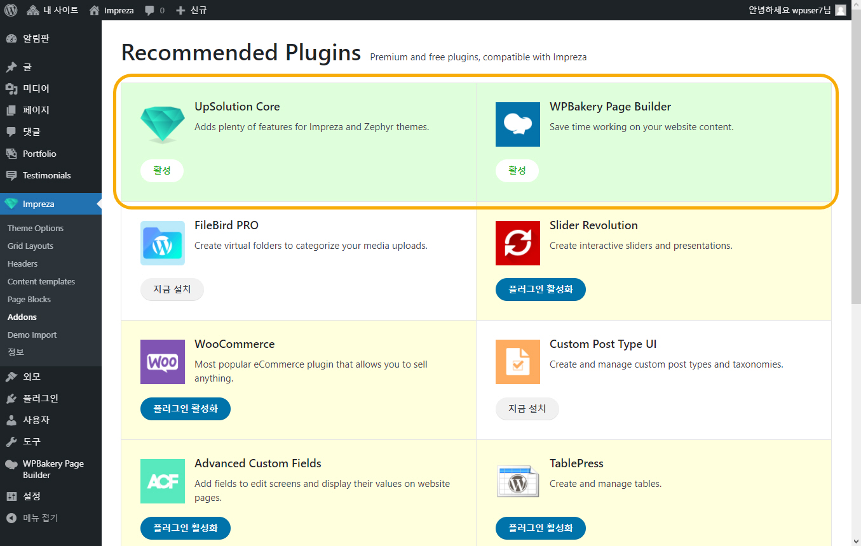861x546 pixels.
Task: Activate Slider Revolution plugin
Action: pos(541,290)
